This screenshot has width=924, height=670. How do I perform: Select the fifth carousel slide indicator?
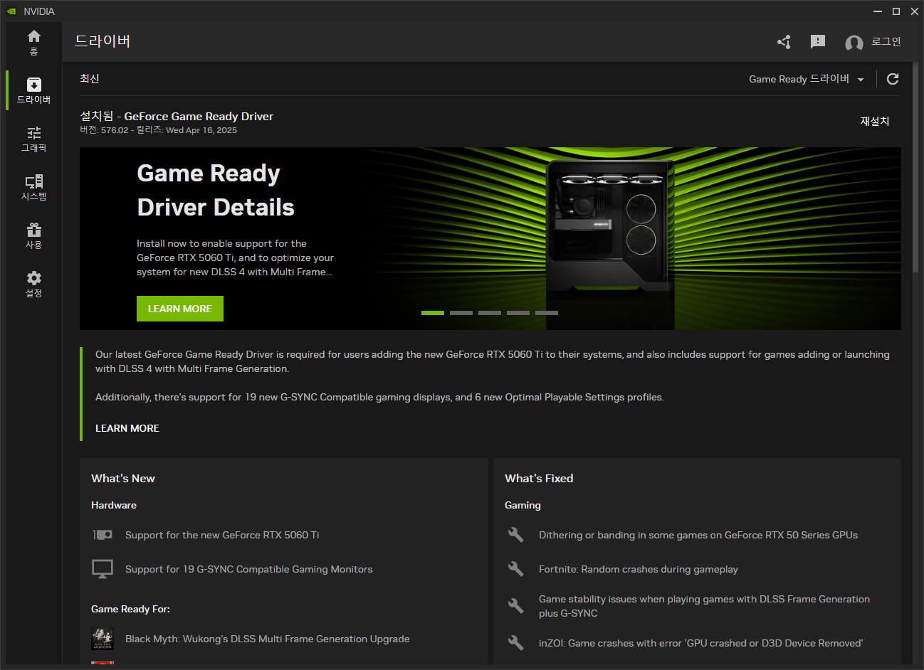pos(547,313)
